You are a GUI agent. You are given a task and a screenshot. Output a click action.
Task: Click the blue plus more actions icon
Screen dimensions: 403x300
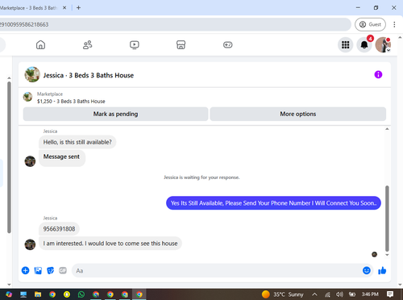click(x=25, y=270)
